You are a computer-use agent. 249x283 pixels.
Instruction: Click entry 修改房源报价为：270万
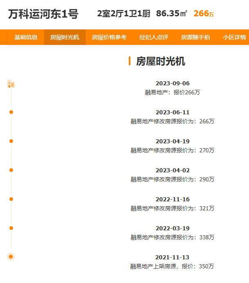pyautogui.click(x=173, y=150)
